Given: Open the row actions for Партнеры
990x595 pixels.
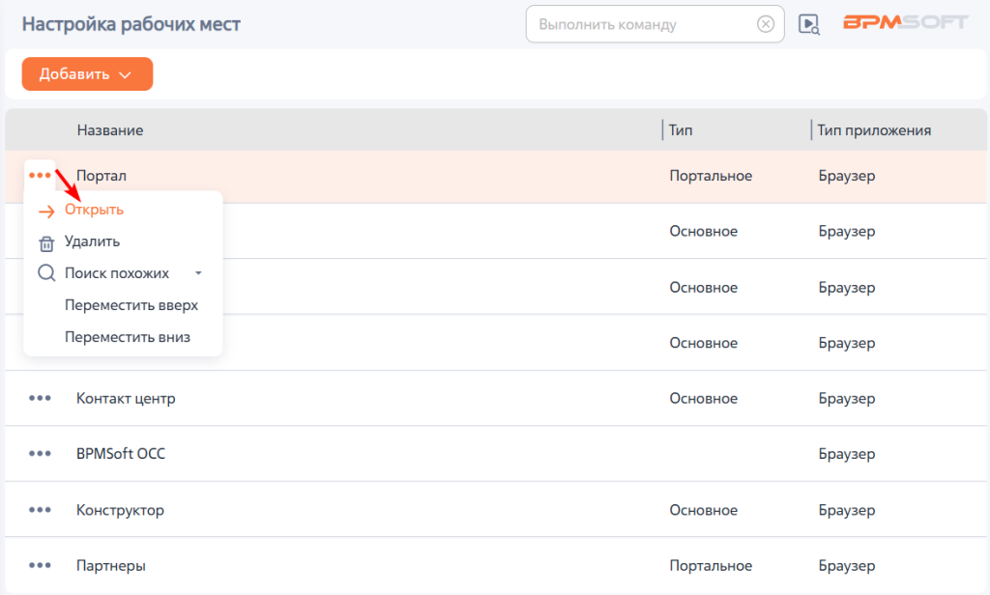Looking at the screenshot, I should [x=40, y=565].
